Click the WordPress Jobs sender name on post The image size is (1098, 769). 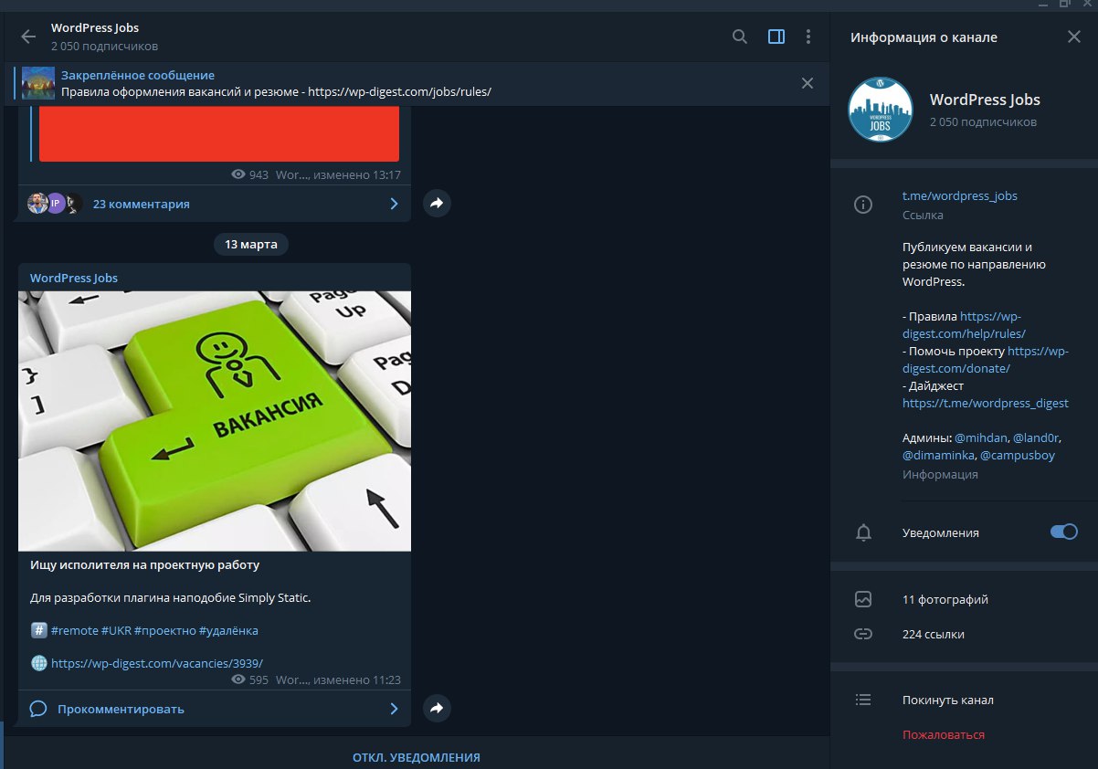[74, 278]
